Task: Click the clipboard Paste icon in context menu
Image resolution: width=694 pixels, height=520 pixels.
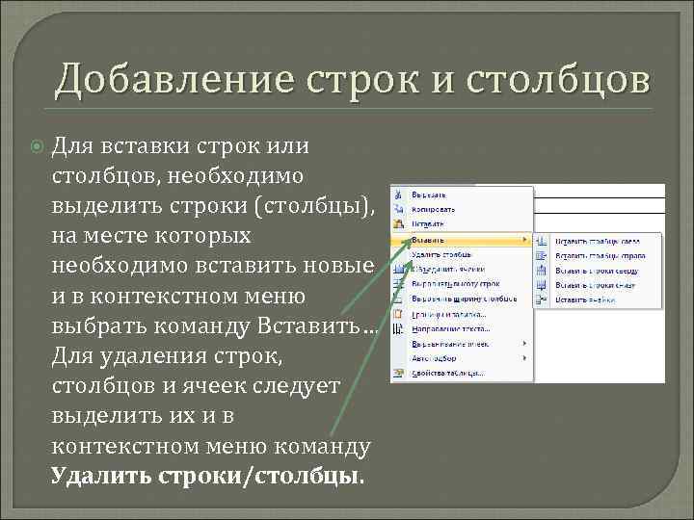Action: click(x=399, y=223)
